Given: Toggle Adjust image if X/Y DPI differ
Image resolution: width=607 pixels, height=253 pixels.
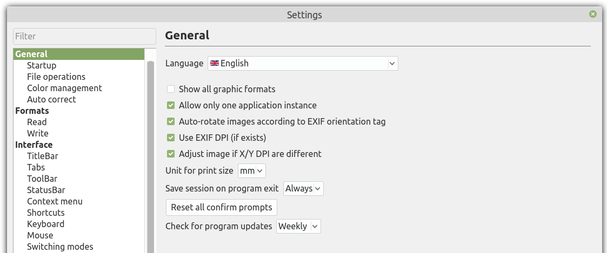Looking at the screenshot, I should click(x=171, y=154).
